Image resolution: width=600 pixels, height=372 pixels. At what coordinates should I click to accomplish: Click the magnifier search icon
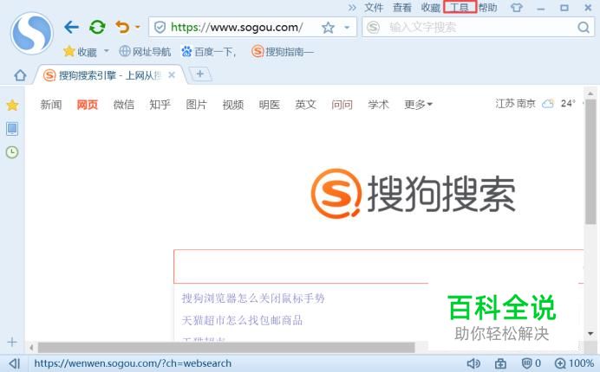click(x=584, y=27)
